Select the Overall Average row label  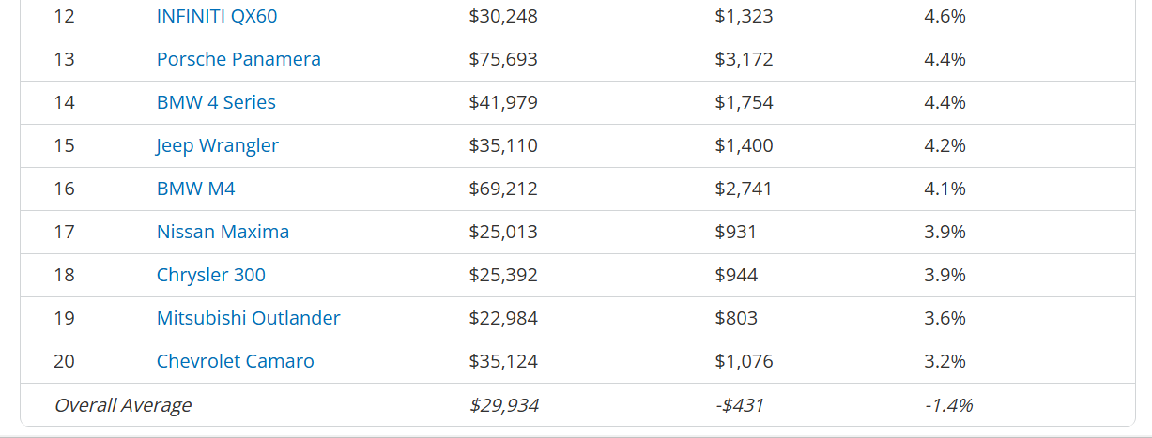(123, 405)
